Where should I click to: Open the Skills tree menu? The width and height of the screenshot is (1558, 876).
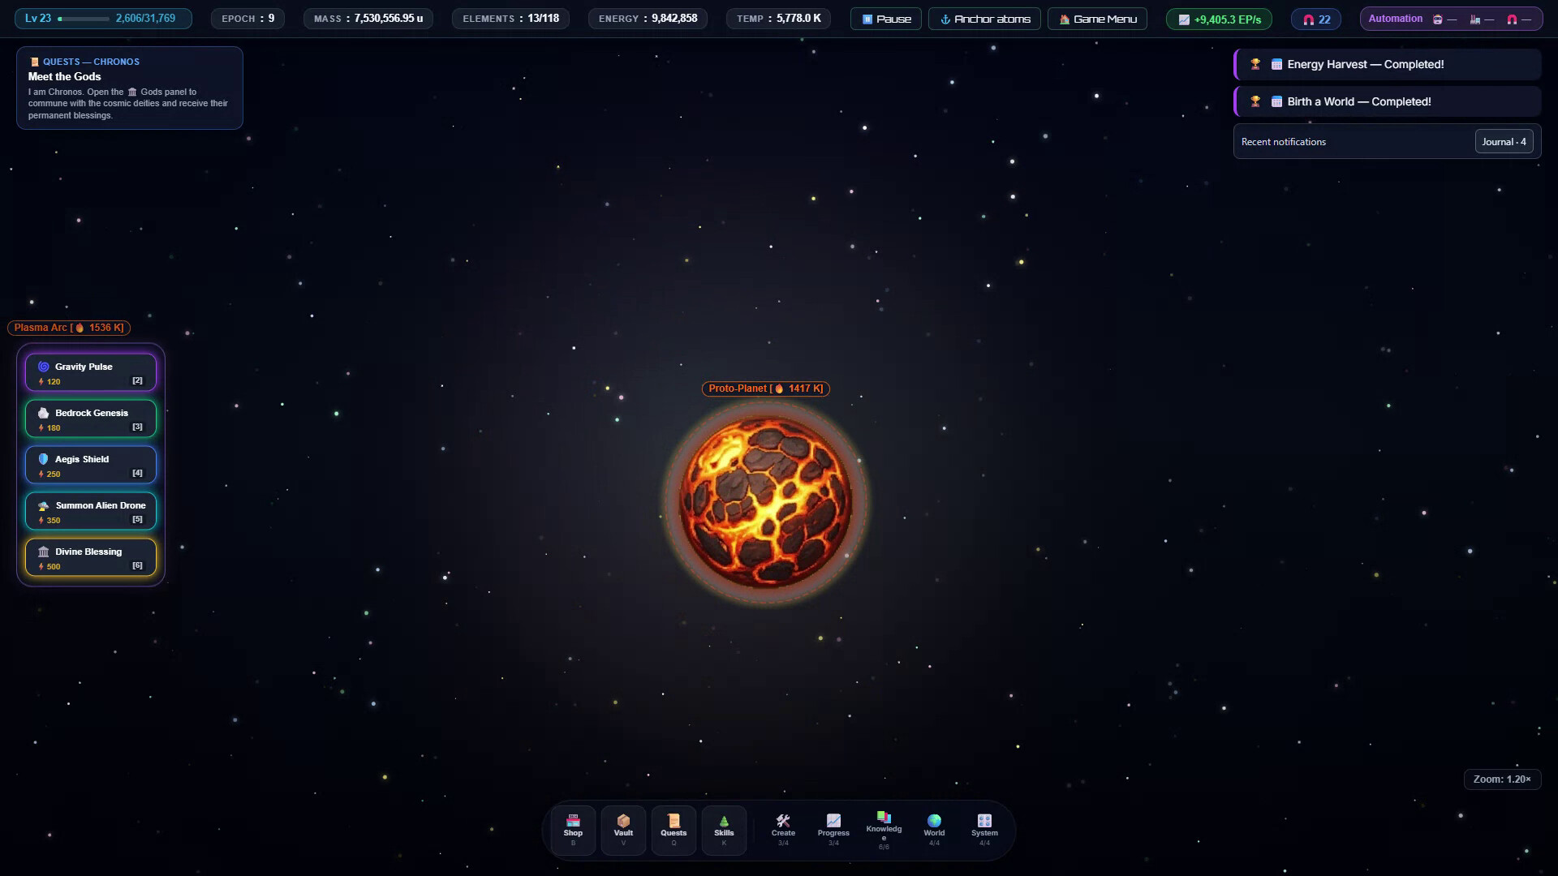(724, 831)
